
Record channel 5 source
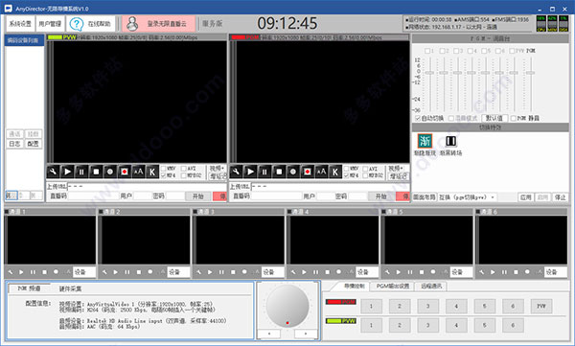click(x=433, y=272)
